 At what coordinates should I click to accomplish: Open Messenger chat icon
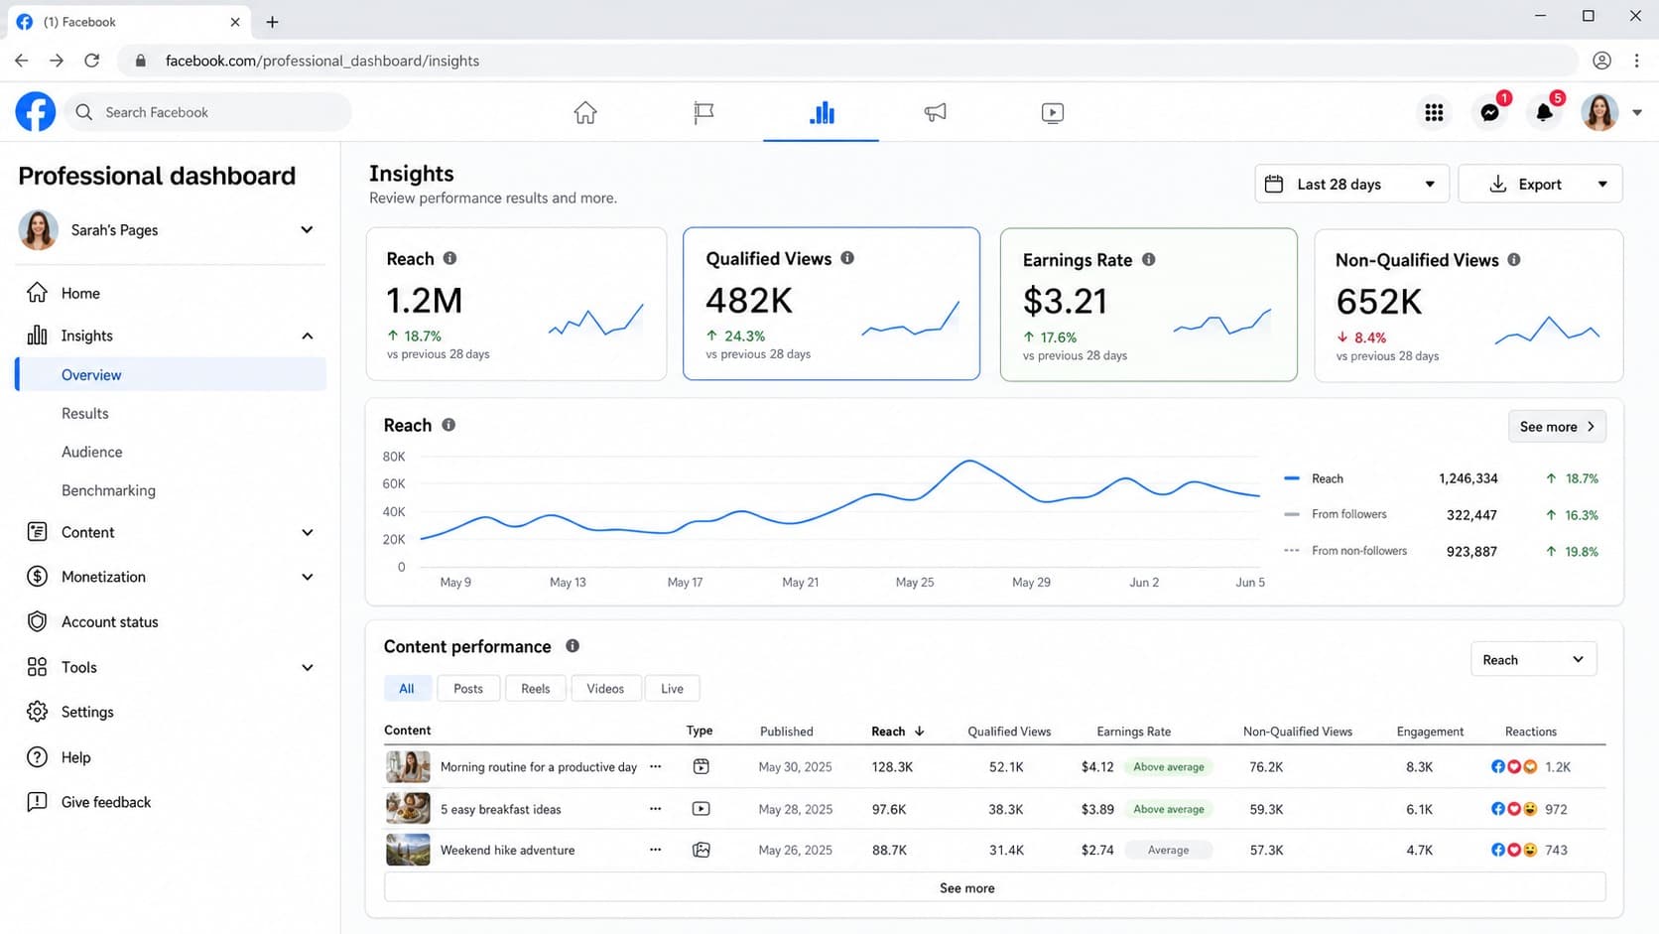[x=1489, y=113]
